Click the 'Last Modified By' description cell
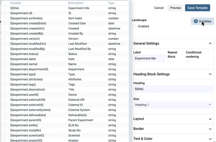The width and height of the screenshot is (216, 142). point(80,49)
